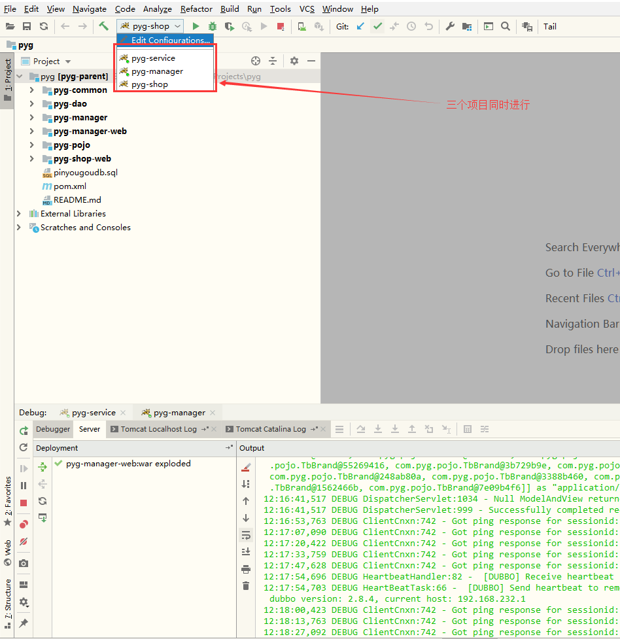The height and width of the screenshot is (639, 620).
Task: Hide the Project panel with minus icon
Action: click(x=311, y=61)
